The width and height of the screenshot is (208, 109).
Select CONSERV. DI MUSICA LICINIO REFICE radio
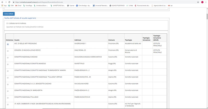click(8, 51)
